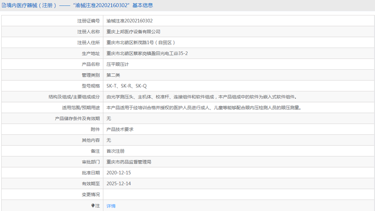Click header title 境内医疗器械（注册）
375x211 pixels.
tap(32, 5)
